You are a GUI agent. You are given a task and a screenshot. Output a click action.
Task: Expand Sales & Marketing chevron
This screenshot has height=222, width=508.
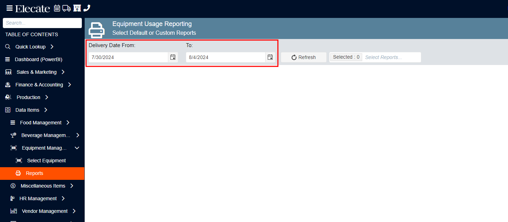click(x=63, y=72)
